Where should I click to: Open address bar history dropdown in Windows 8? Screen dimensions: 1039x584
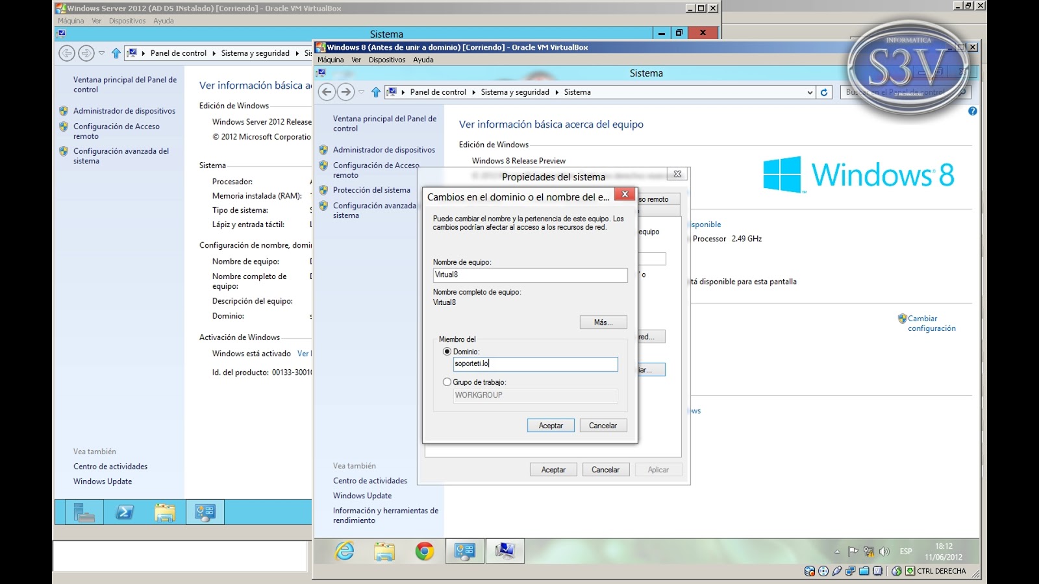click(810, 92)
